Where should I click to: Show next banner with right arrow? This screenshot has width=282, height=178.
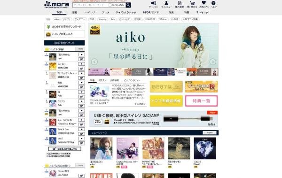tap(212, 62)
